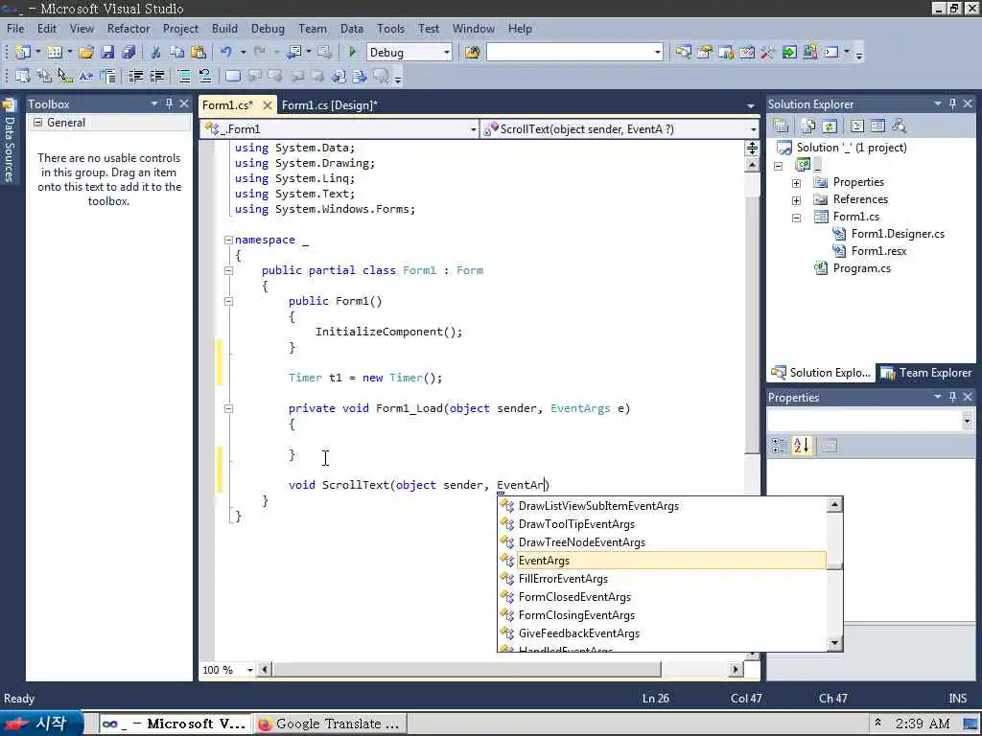Comment out the selected lines icon

[x=184, y=77]
